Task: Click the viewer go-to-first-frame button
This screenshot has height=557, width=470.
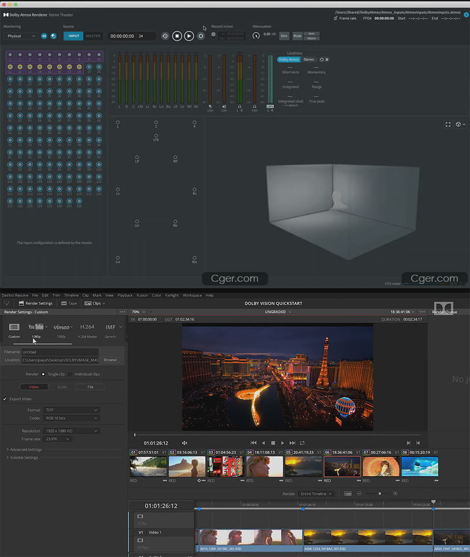Action: (254, 443)
